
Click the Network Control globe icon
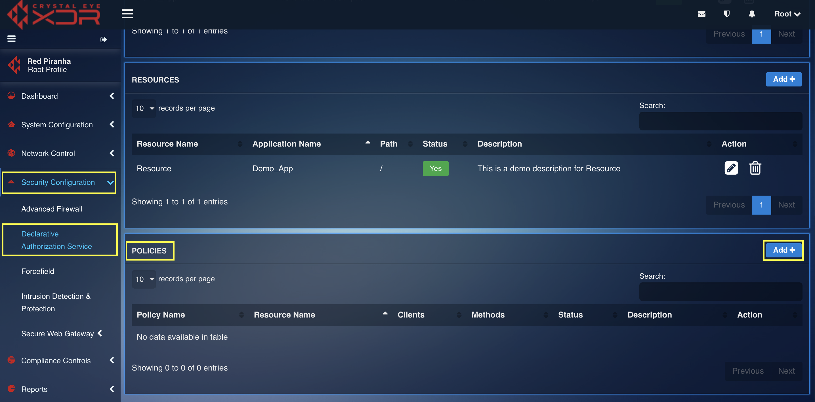[11, 153]
